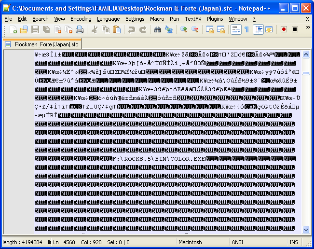Open Find with the binoculars icon
The height and width of the screenshot is (249, 314).
click(x=157, y=29)
